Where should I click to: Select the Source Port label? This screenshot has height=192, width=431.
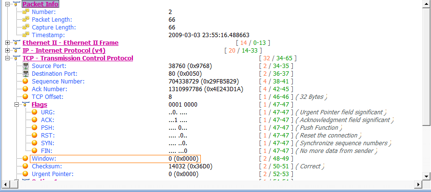49,66
